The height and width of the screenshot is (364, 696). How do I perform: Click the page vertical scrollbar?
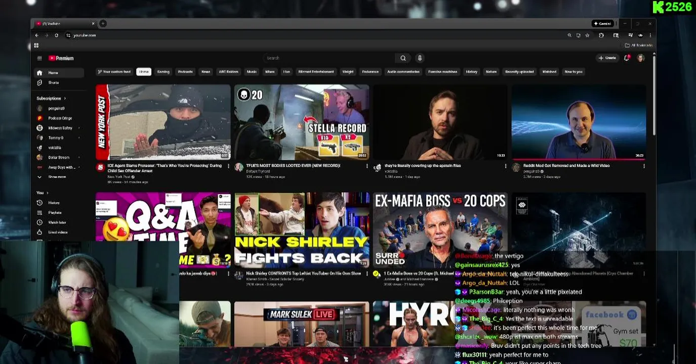[x=653, y=96]
